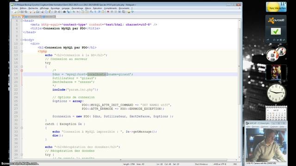Image resolution: width=296 pixels, height=166 pixels.
Task: Go to previous month in calendar gadget
Action: [x=268, y=110]
